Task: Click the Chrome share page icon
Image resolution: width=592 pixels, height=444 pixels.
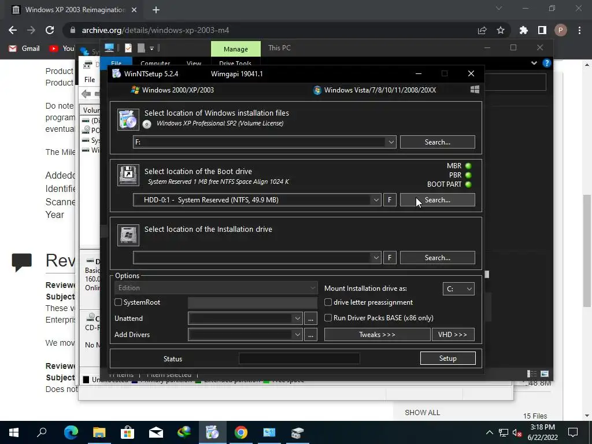Action: (x=482, y=30)
